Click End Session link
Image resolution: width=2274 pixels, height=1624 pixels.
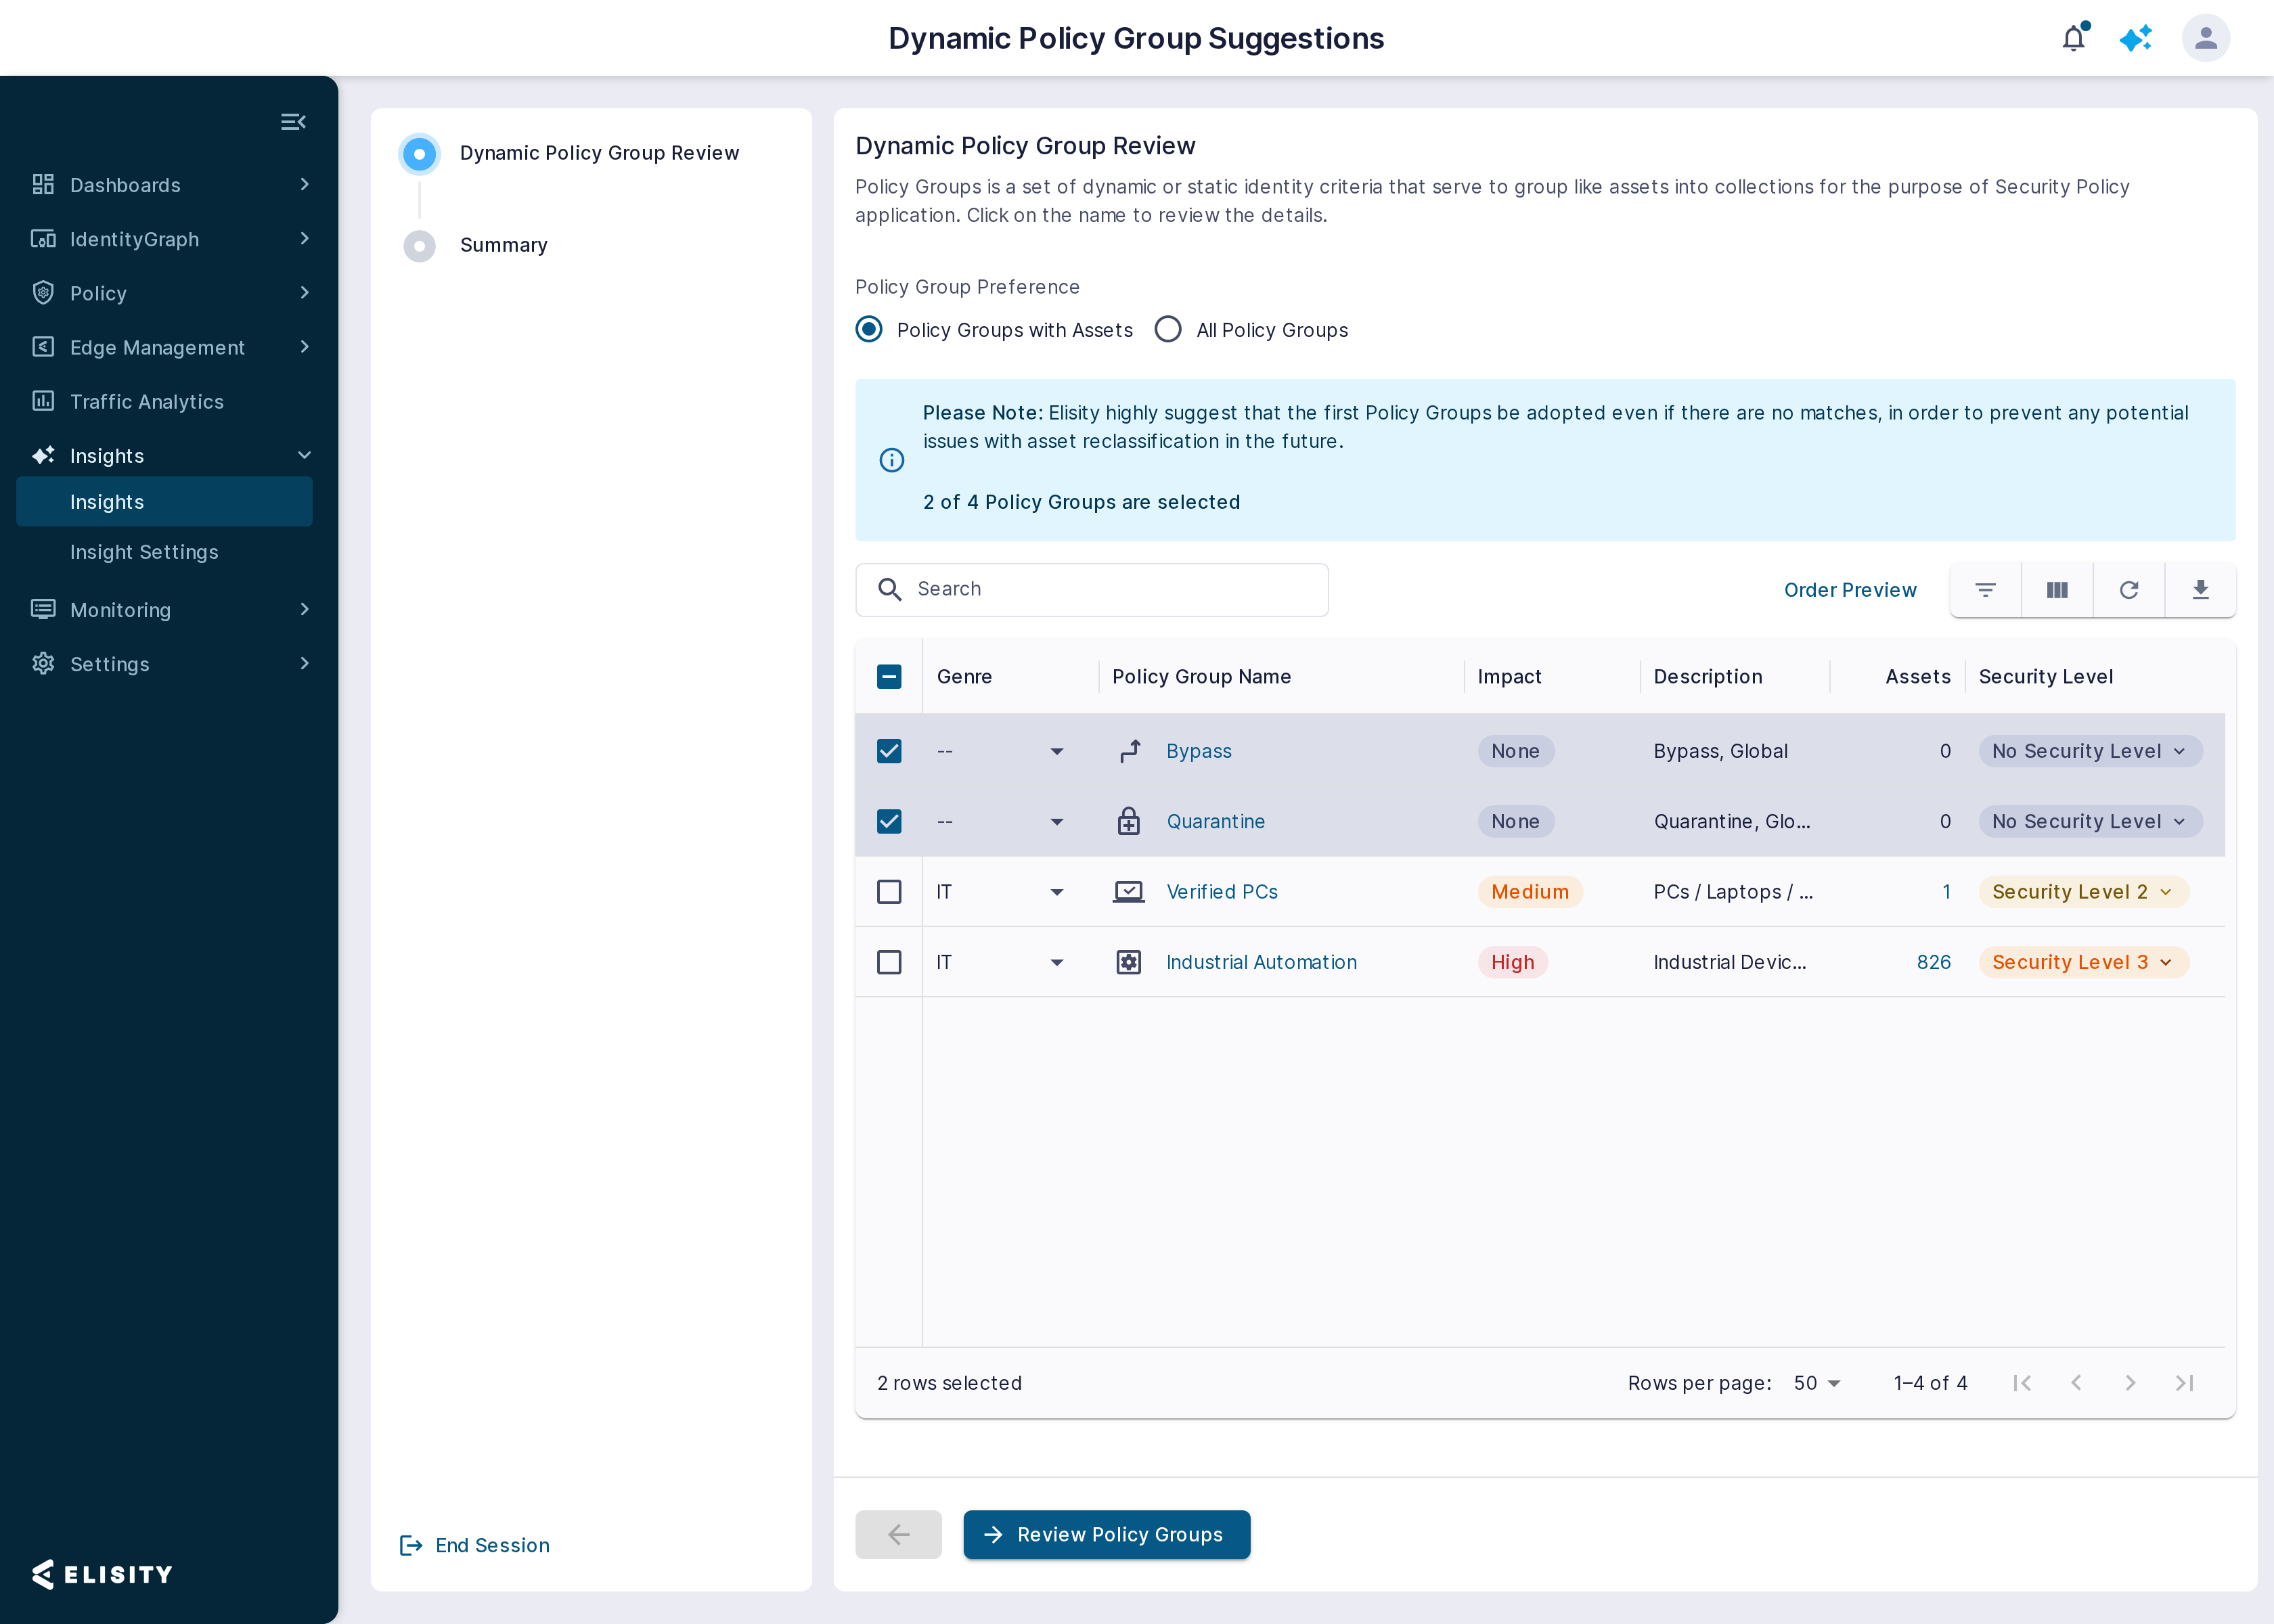[x=474, y=1545]
